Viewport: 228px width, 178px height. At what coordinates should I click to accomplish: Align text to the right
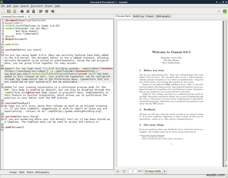tap(52, 11)
